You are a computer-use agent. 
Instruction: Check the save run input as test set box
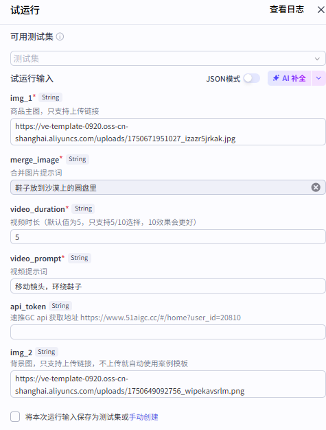15,416
